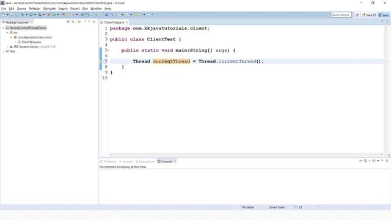Collapse the src folder node

point(7,32)
